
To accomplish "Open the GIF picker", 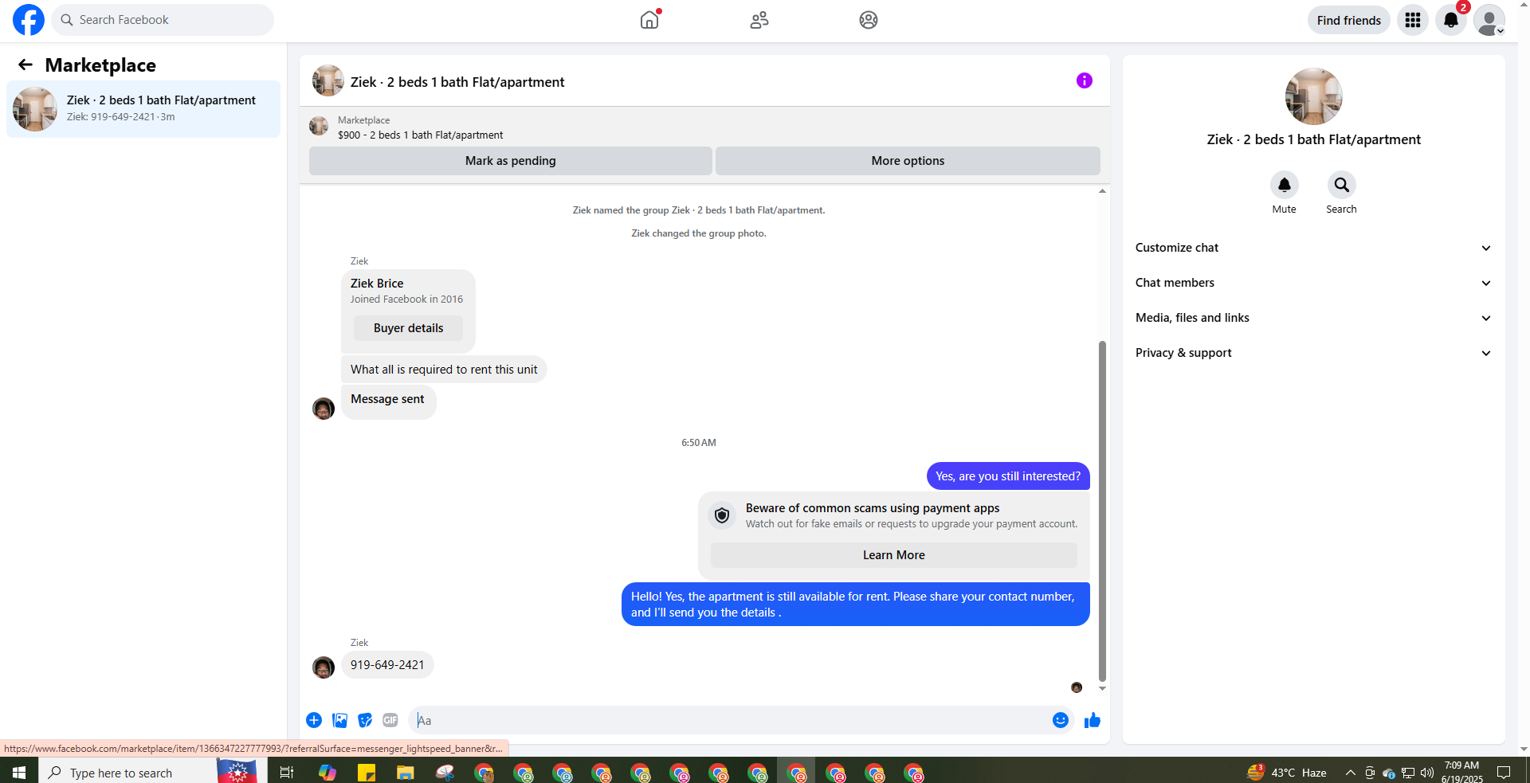I will 390,720.
